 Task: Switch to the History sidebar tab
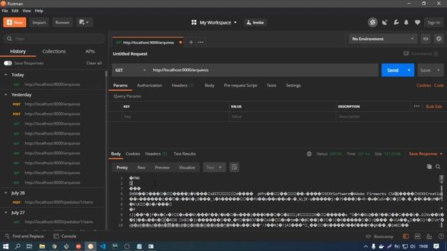coord(18,51)
